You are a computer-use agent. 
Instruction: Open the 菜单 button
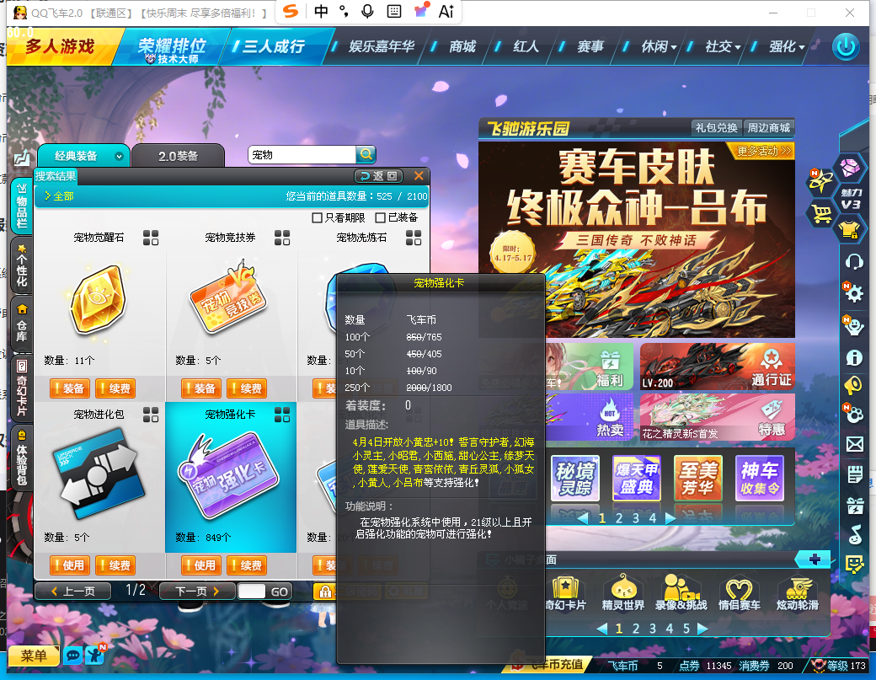pos(34,655)
